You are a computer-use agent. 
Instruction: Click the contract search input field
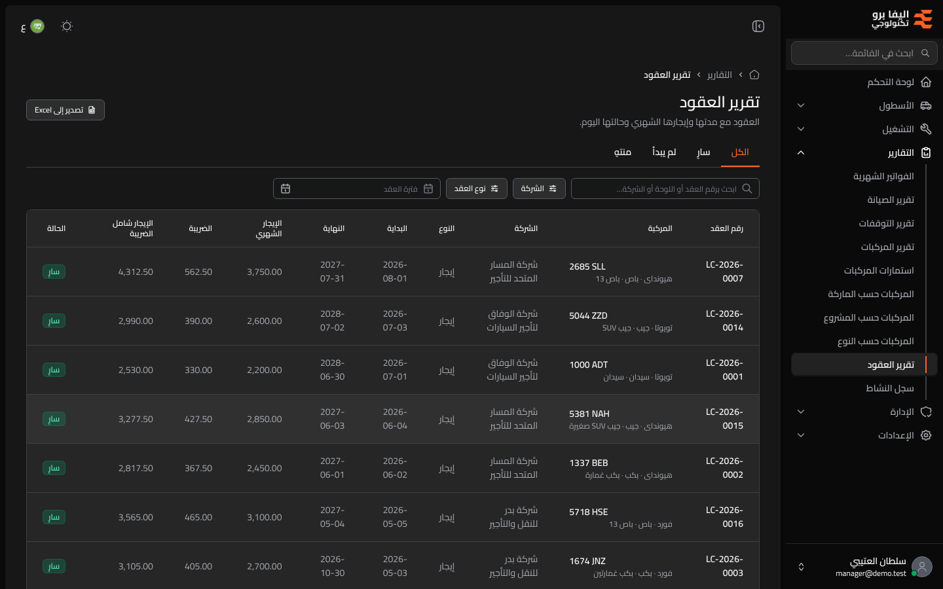[x=665, y=188]
